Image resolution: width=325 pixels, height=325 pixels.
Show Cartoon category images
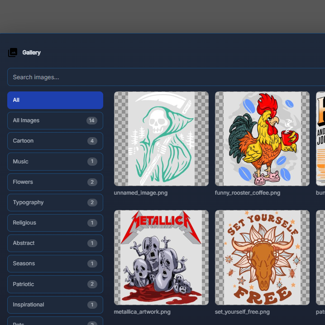pos(55,141)
